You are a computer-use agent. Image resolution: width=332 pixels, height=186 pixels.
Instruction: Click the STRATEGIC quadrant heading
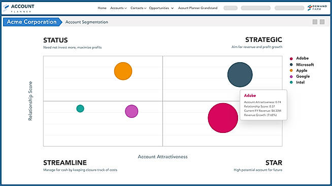[263, 39]
